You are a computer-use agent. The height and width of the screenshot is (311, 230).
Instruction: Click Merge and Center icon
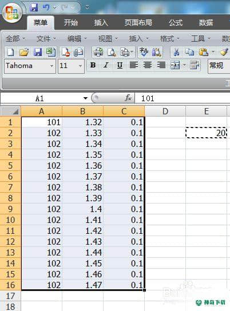175,65
